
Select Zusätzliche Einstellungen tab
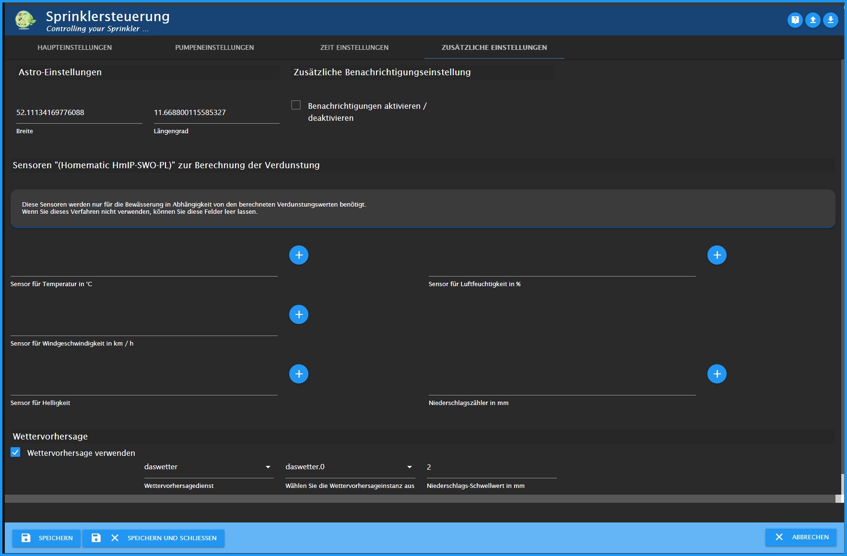coord(494,47)
